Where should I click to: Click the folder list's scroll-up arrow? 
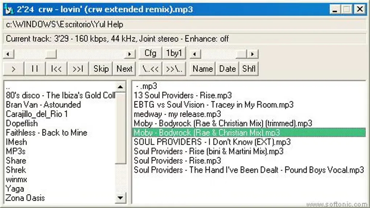tap(120, 87)
